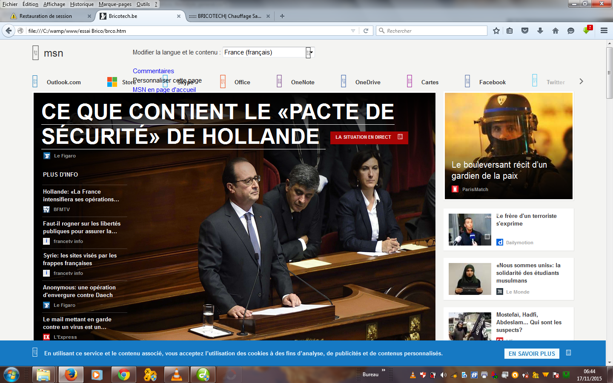613x383 pixels.
Task: Open a new tab with the plus button
Action: pos(282,16)
